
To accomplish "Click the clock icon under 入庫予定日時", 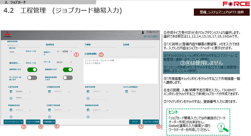I will click(x=11, y=98).
